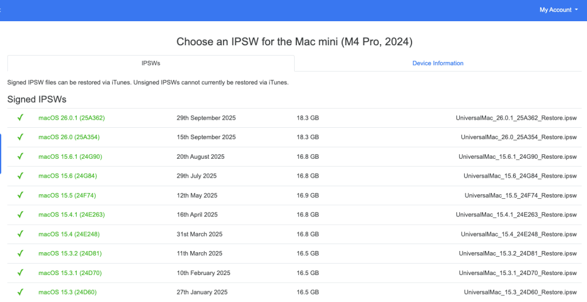This screenshot has width=587, height=302.
Task: Click the green checkmark for macOS 15.6
Action: [21, 176]
